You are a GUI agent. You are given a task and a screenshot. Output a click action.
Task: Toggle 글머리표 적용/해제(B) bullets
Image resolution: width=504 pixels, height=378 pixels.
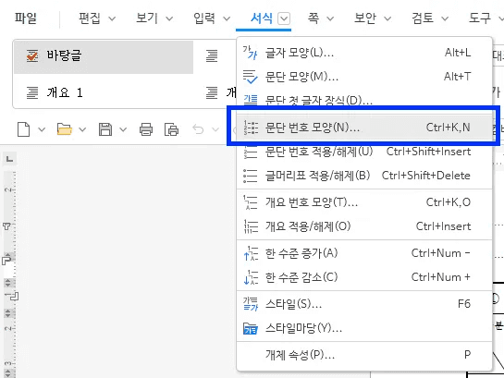click(364, 176)
